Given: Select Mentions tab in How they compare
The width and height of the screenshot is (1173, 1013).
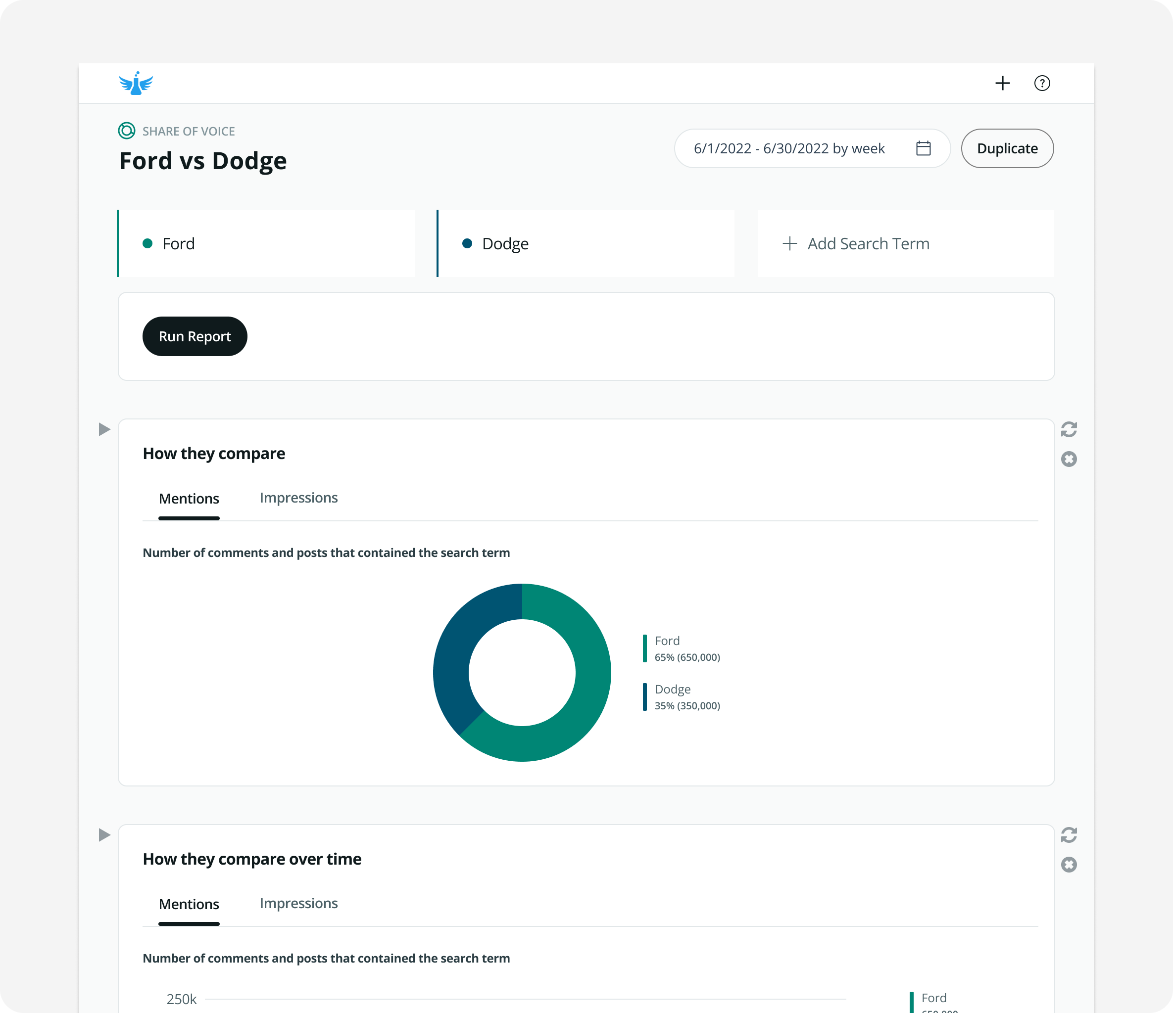Looking at the screenshot, I should pos(189,499).
